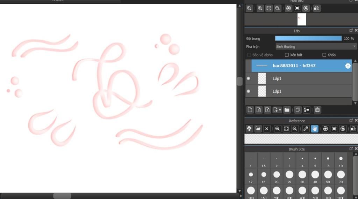Screen dimensions: 358x199
Task: Delete the selected layer with trash icon
Action: (317, 110)
